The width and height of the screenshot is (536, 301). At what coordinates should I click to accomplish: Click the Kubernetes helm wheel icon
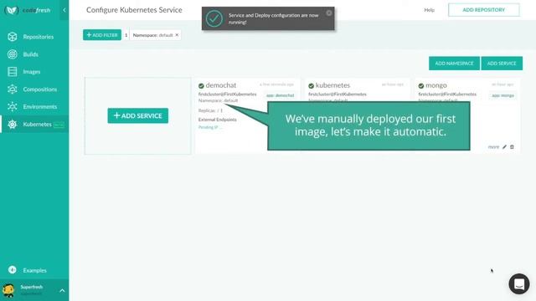13,125
